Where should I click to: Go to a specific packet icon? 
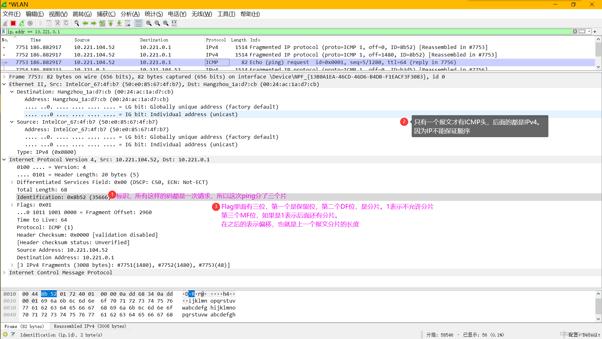pyautogui.click(x=102, y=23)
